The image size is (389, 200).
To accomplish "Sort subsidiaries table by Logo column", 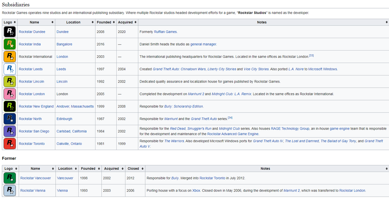I will click(10, 22).
